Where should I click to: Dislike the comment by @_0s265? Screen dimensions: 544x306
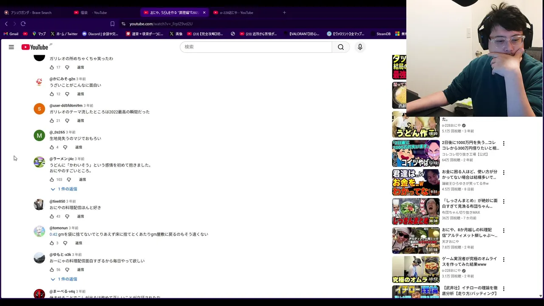click(x=65, y=147)
